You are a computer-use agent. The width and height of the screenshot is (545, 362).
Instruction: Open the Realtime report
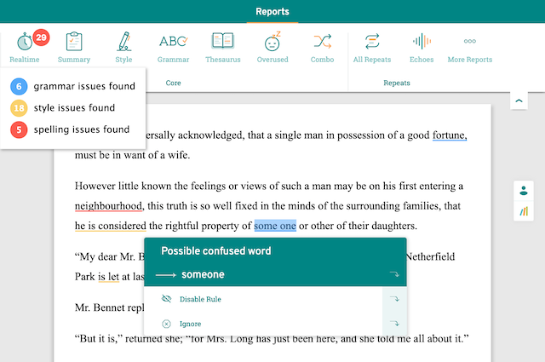25,48
